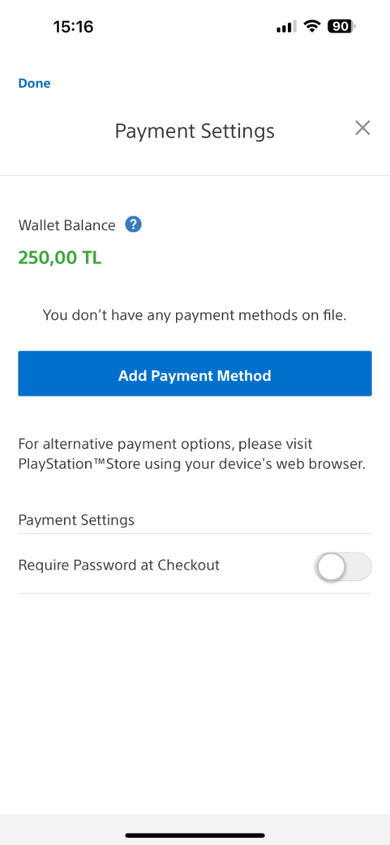
Task: Tap the 90 percent battery level number
Action: pyautogui.click(x=341, y=27)
